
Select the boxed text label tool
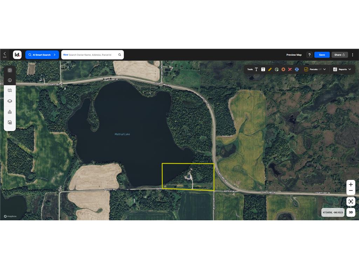pos(263,69)
